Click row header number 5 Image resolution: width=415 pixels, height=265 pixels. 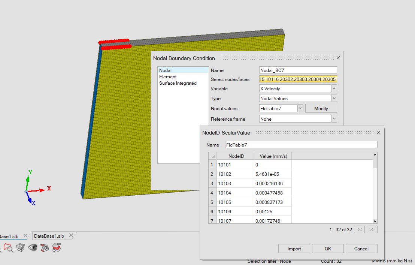[212, 202]
